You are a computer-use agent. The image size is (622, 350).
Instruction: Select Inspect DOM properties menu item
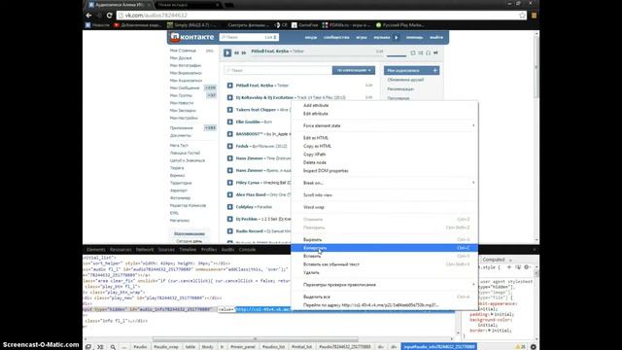(x=384, y=171)
